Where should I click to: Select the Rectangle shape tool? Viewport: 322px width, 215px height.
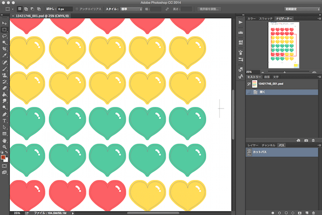pos(5,134)
